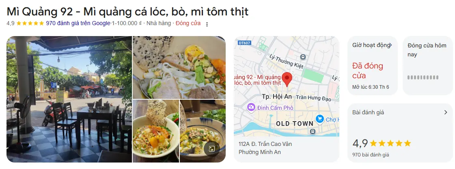This screenshot has width=455, height=169.
Task: View the mì quảng with egg photo
Action: click(x=156, y=131)
